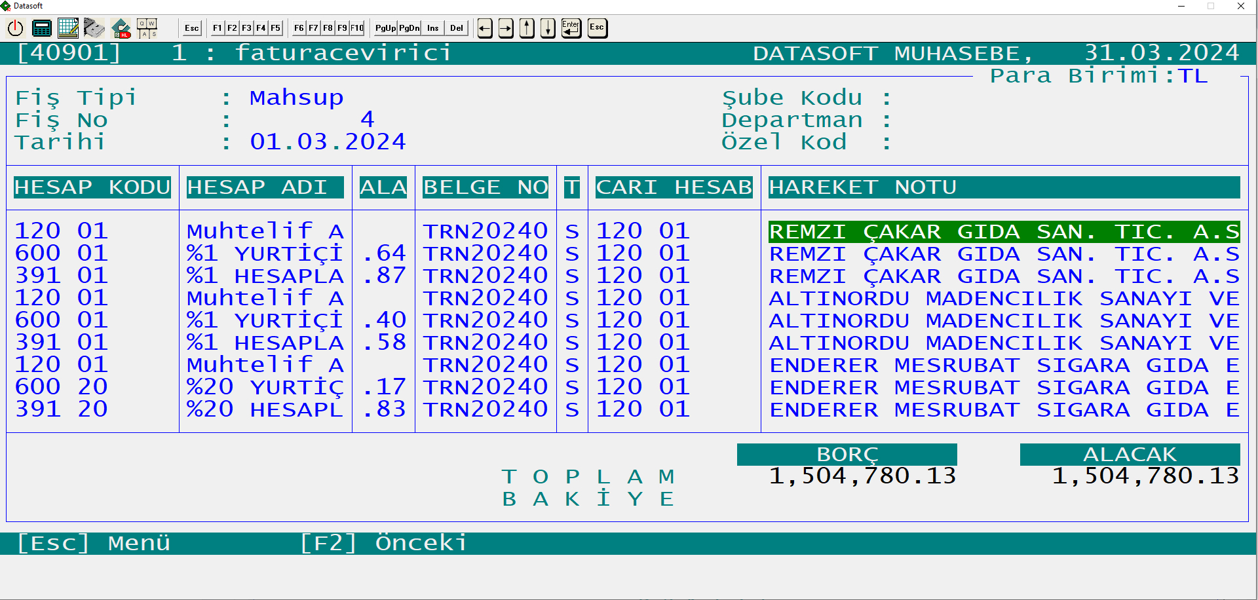Viewport: 1258px width, 600px height.
Task: Click the Del toolbar key
Action: [x=456, y=28]
